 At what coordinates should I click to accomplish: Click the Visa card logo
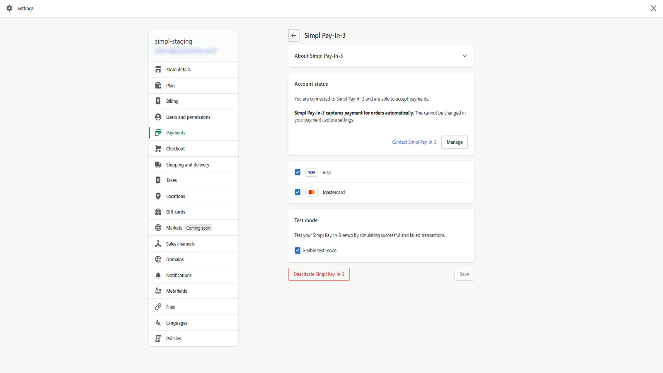pyautogui.click(x=311, y=172)
